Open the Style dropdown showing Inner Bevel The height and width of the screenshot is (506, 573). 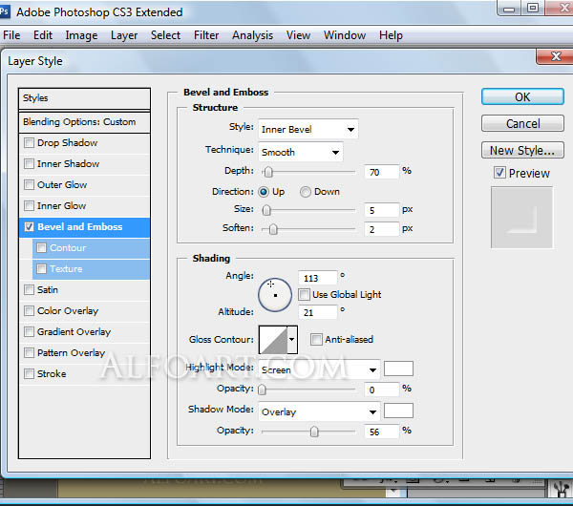308,129
